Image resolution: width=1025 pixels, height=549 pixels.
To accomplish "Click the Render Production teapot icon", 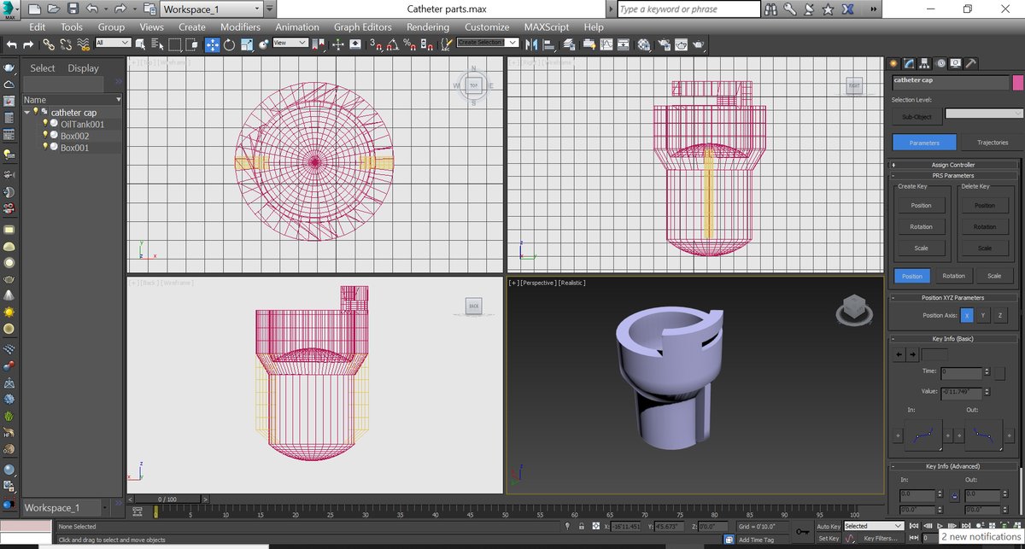I will [x=699, y=44].
